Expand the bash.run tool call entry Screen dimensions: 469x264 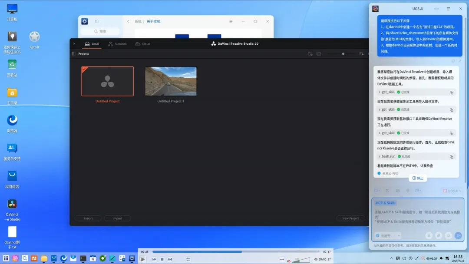380,156
